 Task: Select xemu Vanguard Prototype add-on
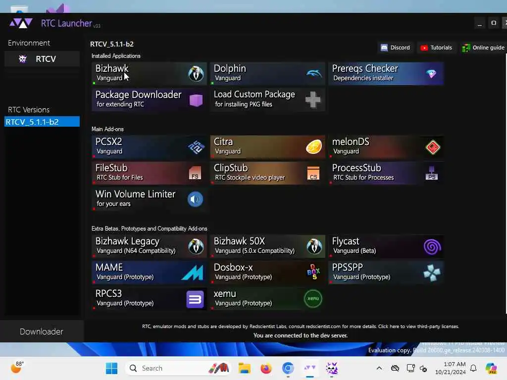click(267, 299)
